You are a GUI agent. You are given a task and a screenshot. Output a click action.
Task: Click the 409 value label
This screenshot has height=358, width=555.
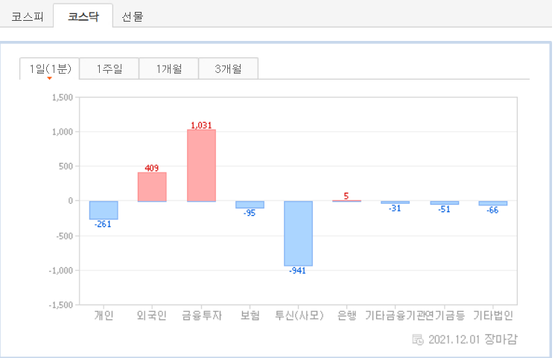pyautogui.click(x=152, y=168)
